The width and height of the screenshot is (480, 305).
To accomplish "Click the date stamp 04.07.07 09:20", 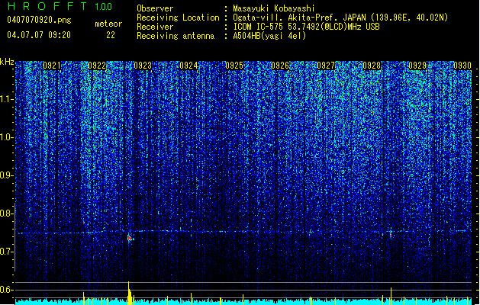I will (39, 34).
